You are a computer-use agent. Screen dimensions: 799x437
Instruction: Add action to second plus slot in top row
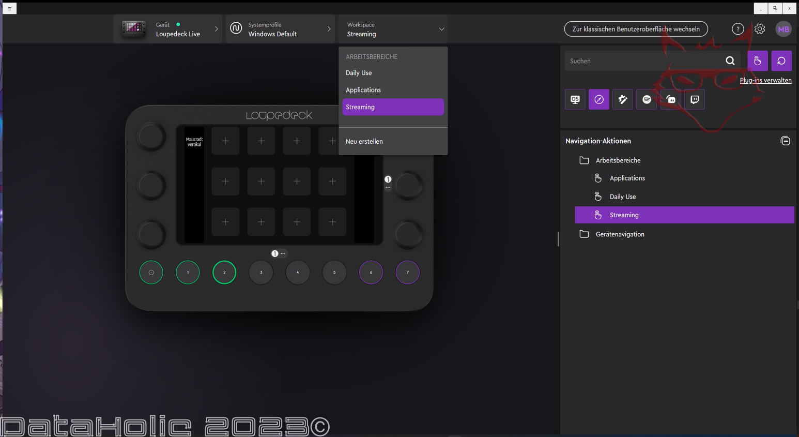(x=261, y=141)
